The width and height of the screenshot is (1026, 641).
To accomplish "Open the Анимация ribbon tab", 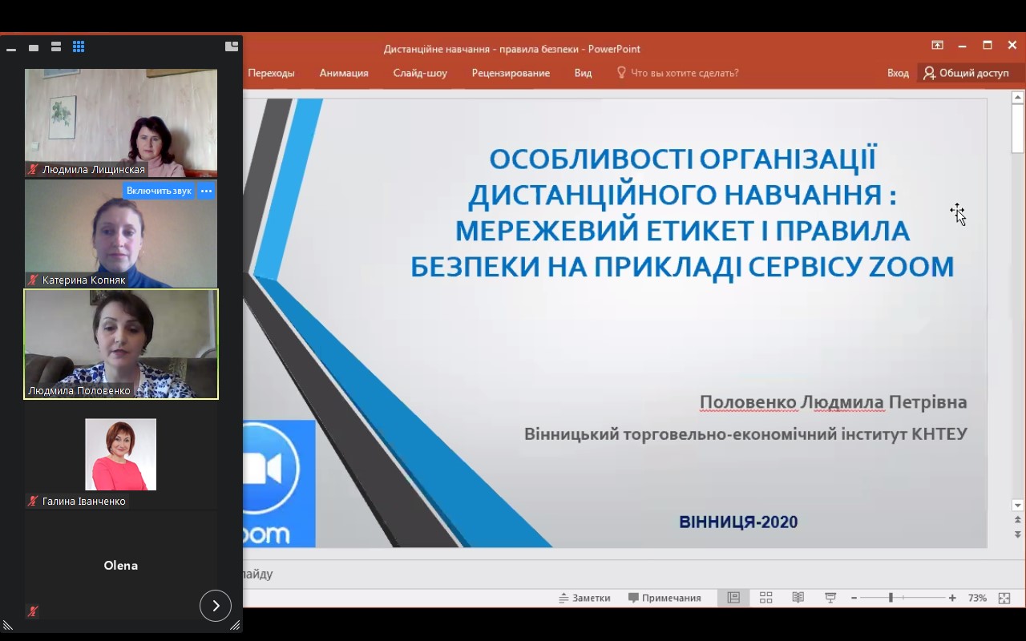I will pos(344,73).
